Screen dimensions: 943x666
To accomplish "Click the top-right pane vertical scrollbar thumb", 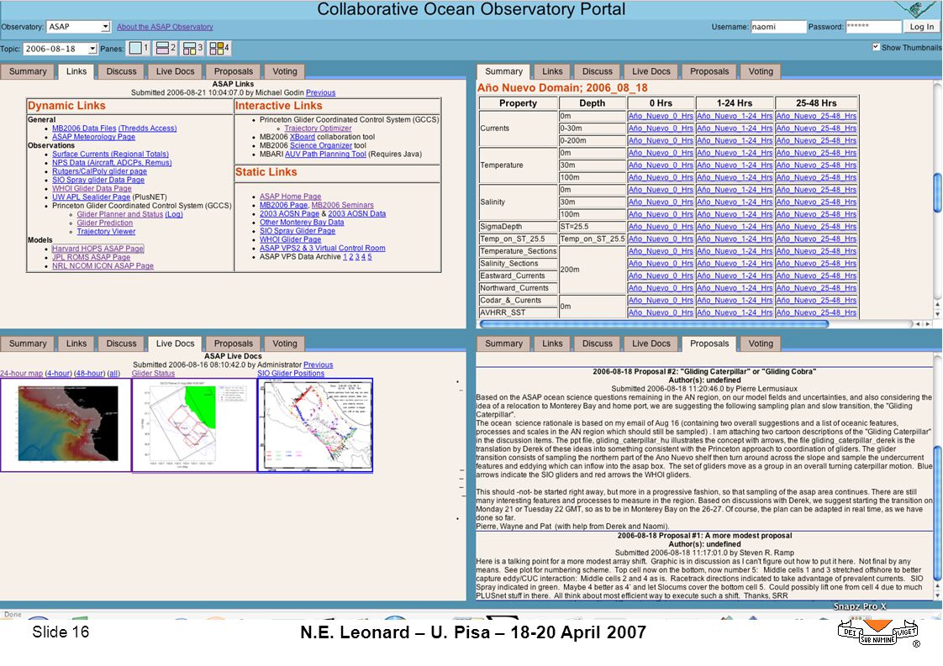I will tap(938, 192).
